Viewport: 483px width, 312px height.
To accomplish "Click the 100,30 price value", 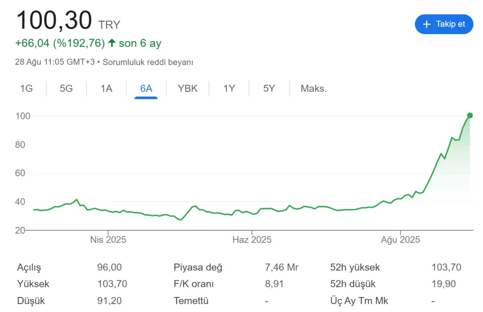I will click(x=54, y=20).
